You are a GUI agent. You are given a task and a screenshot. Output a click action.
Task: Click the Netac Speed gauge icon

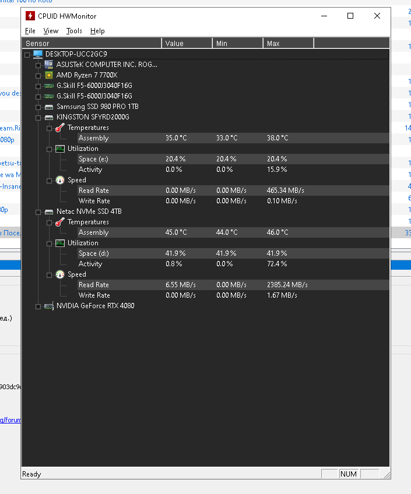click(60, 274)
